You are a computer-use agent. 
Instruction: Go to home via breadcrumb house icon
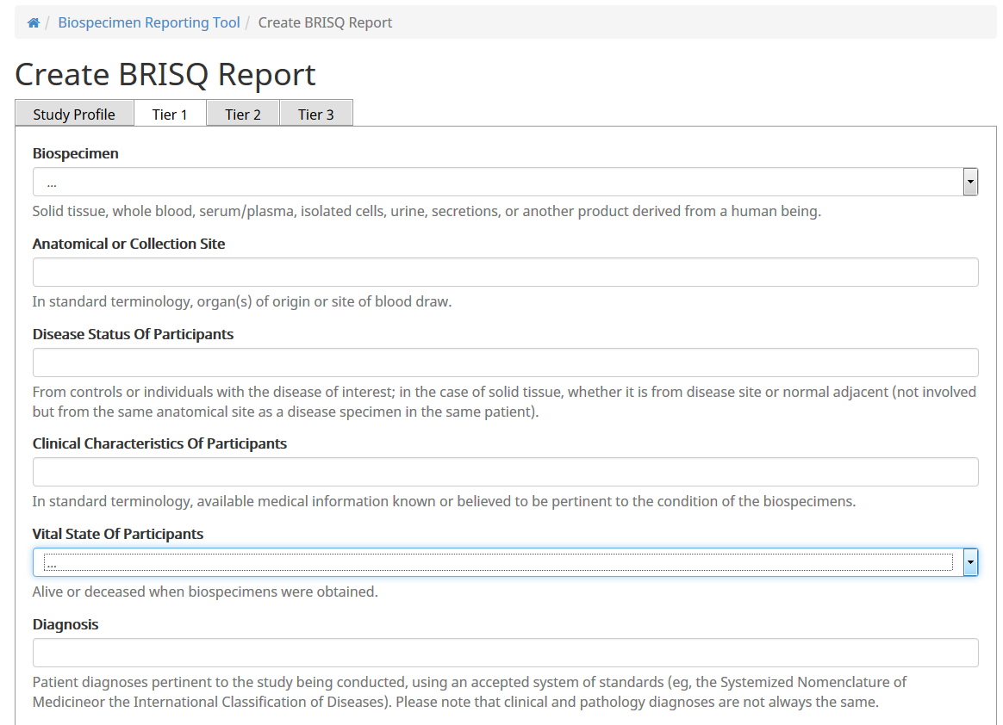(34, 23)
